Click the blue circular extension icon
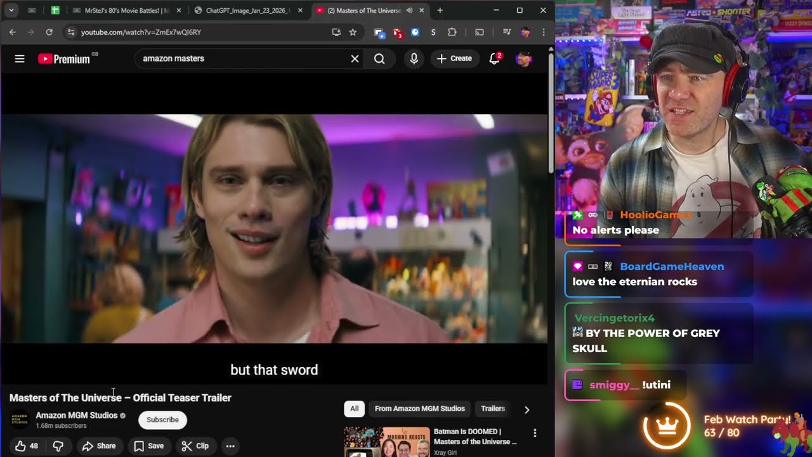 [x=415, y=32]
